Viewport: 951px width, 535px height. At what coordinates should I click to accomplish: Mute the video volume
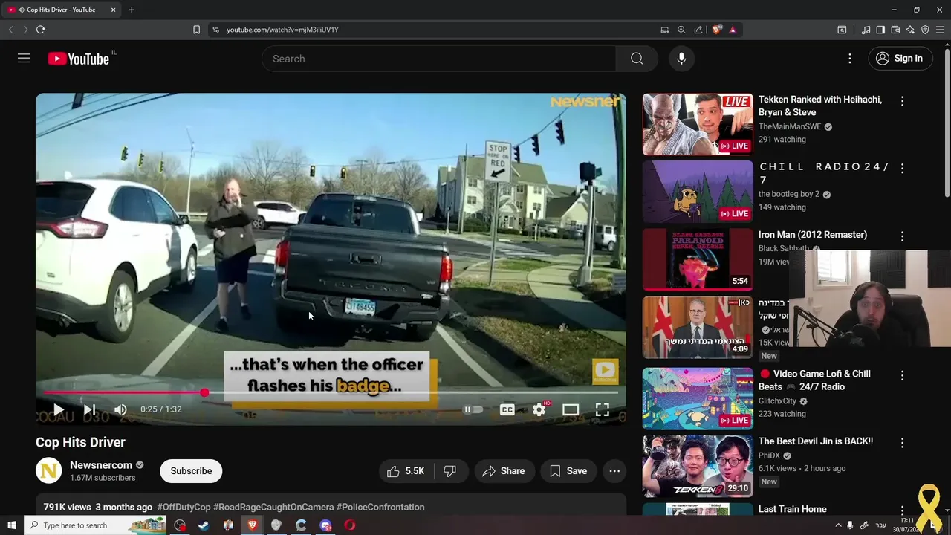(x=120, y=409)
